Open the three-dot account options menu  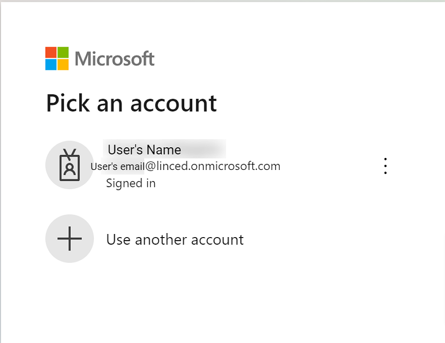[385, 166]
